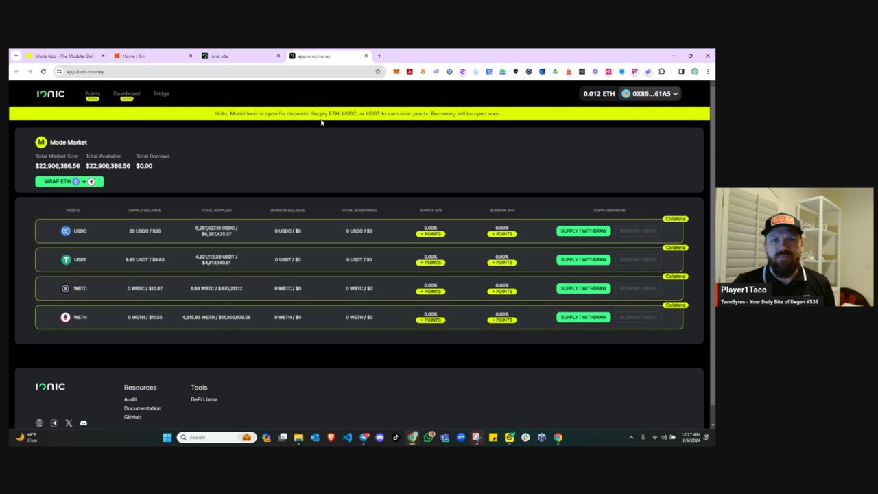Open Sticky Notes from the taskbar

(x=493, y=437)
